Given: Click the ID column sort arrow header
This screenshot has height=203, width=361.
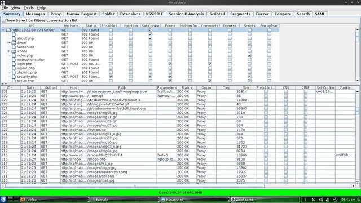Looking at the screenshot, I should pyautogui.click(x=12, y=88).
